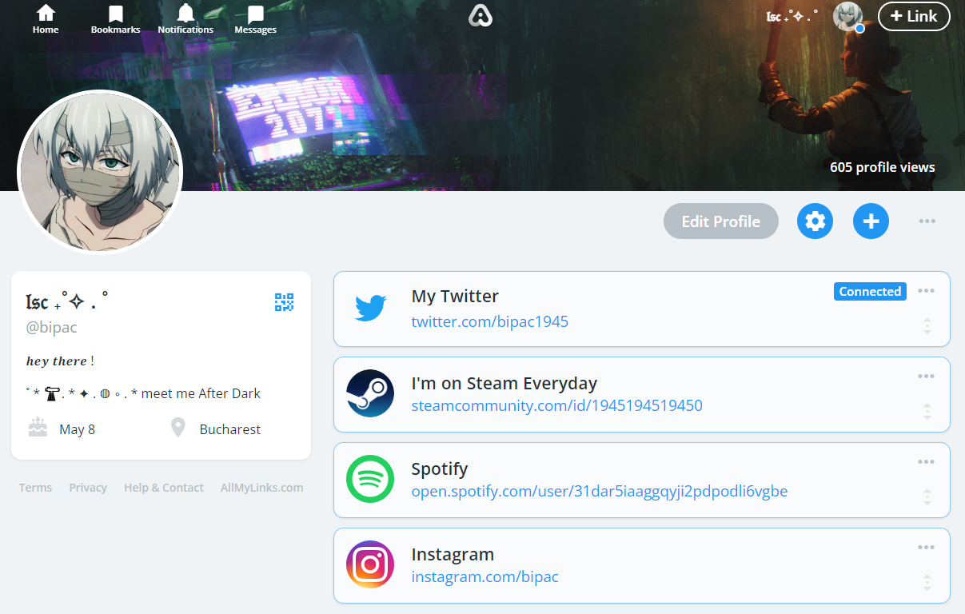Image resolution: width=965 pixels, height=614 pixels.
Task: Open three-dot menu on Steam card
Action: pyautogui.click(x=926, y=377)
